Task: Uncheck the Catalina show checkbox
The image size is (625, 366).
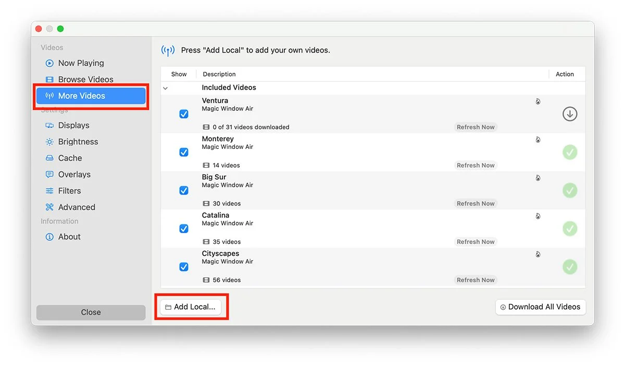Action: pos(184,229)
